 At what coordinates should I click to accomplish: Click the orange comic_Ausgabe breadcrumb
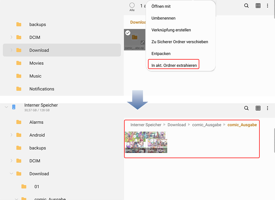coord(242,125)
